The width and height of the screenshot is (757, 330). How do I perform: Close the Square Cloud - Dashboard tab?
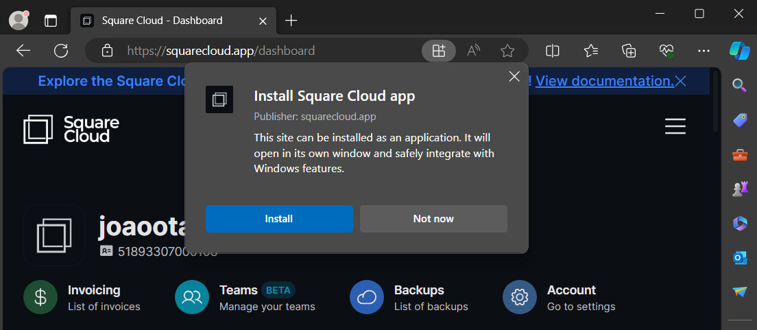pyautogui.click(x=263, y=21)
